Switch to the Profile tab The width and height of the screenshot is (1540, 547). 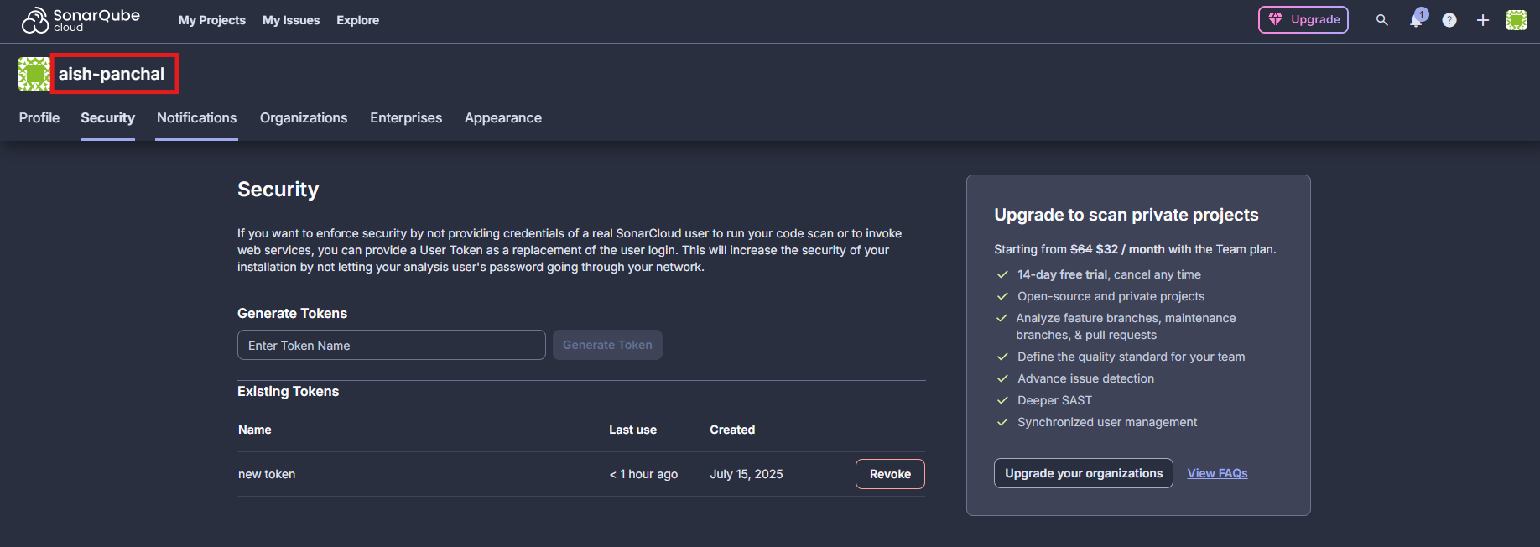[39, 118]
